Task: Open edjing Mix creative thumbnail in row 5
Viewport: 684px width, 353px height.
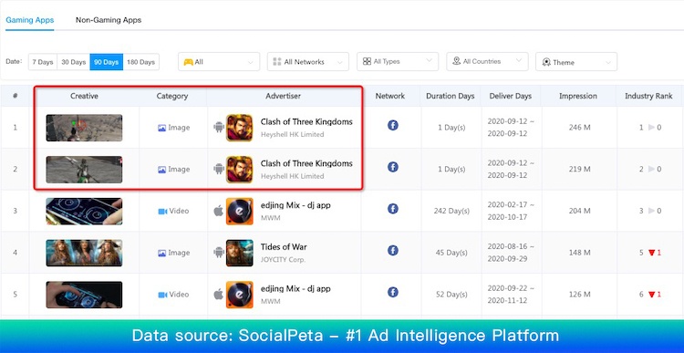Action: tap(84, 295)
